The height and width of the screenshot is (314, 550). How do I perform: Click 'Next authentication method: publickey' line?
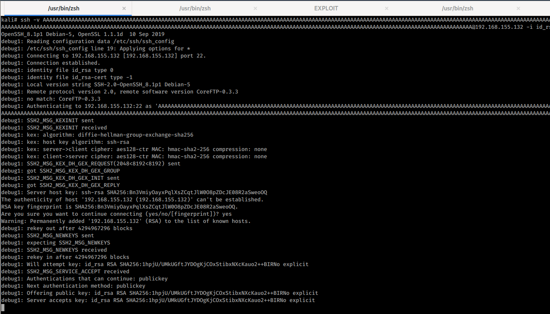(73, 286)
